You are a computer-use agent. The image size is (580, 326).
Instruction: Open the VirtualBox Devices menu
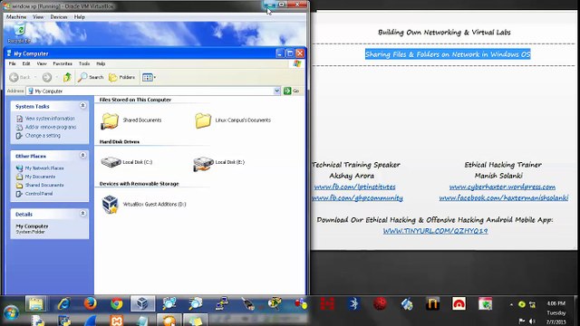59,17
